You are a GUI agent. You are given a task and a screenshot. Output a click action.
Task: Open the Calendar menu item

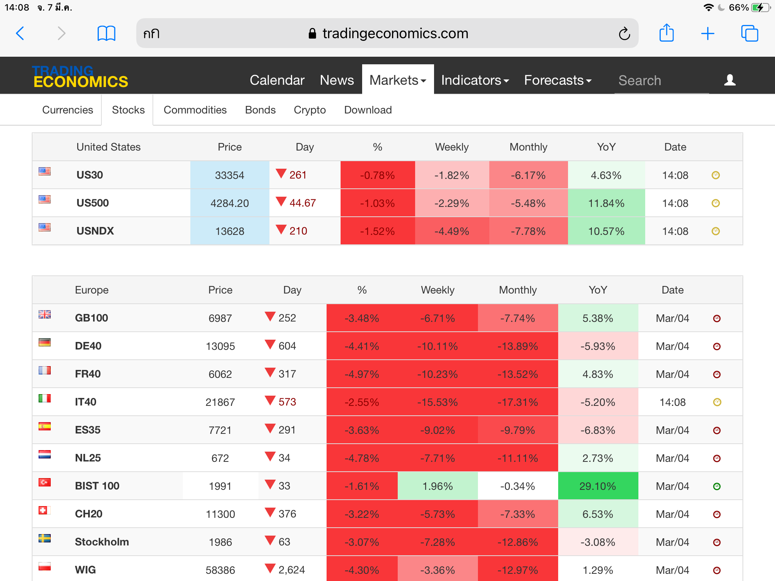click(277, 80)
